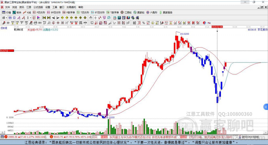This screenshot has width=268, height=145.
Task: Click the 2024-02-06 date marker
Action: (217, 27)
